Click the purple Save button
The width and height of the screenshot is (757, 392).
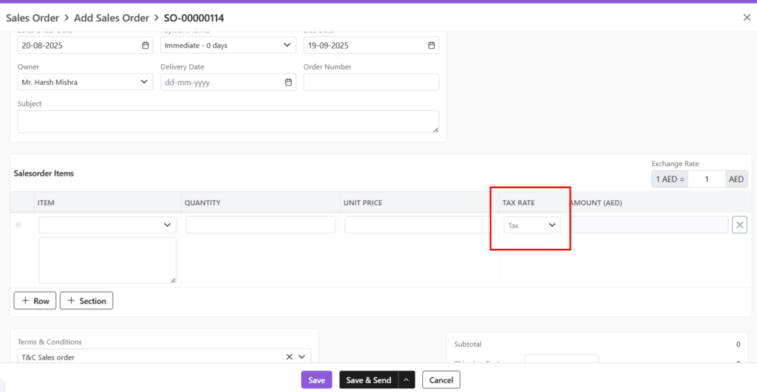pyautogui.click(x=316, y=380)
